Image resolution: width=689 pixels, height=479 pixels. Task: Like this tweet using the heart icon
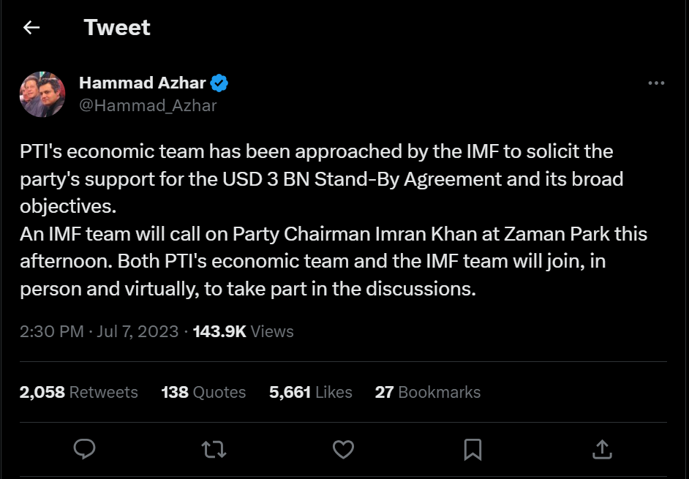tap(344, 449)
